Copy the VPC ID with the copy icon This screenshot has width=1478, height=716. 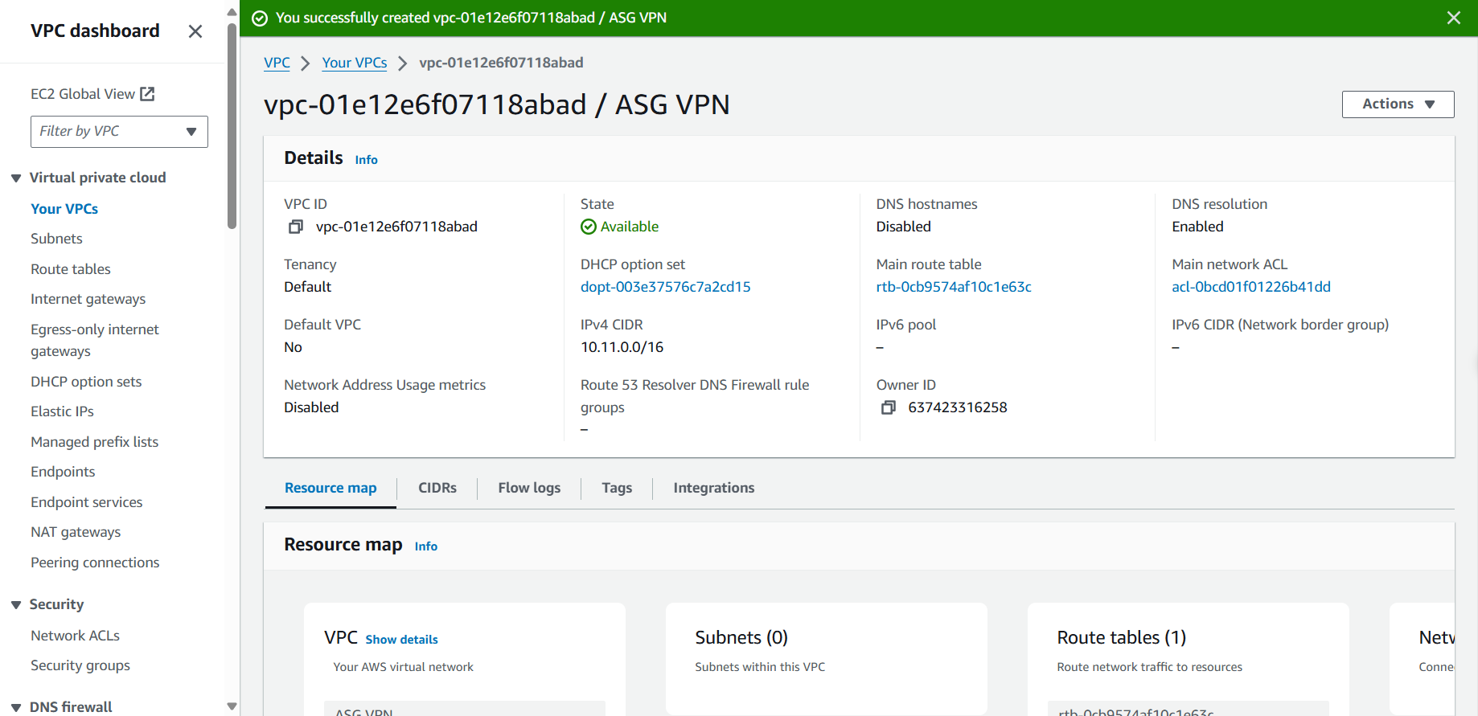click(x=296, y=227)
